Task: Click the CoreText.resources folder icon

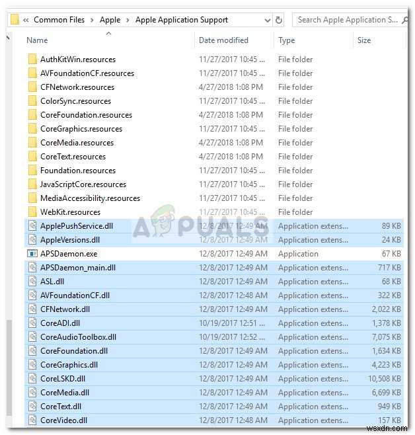Action: coord(32,156)
